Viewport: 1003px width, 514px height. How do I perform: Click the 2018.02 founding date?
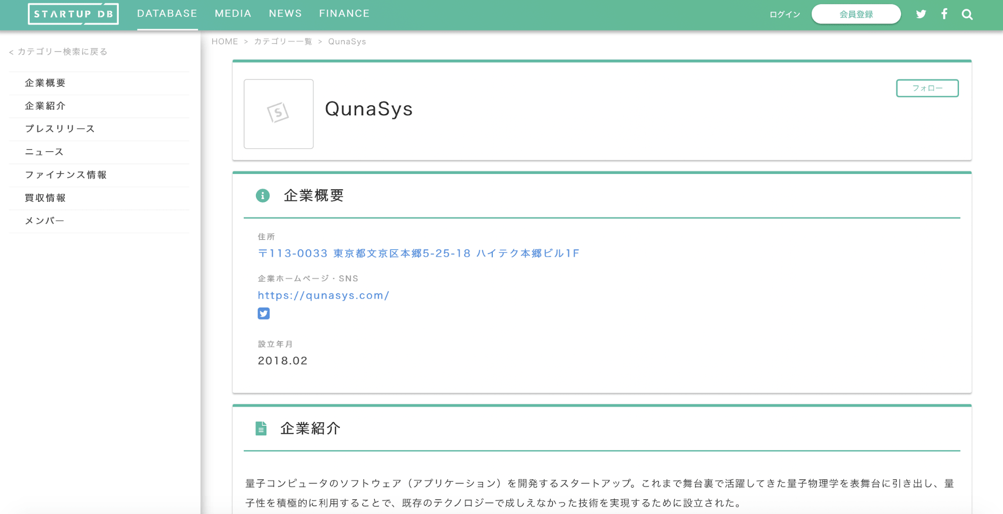[282, 361]
